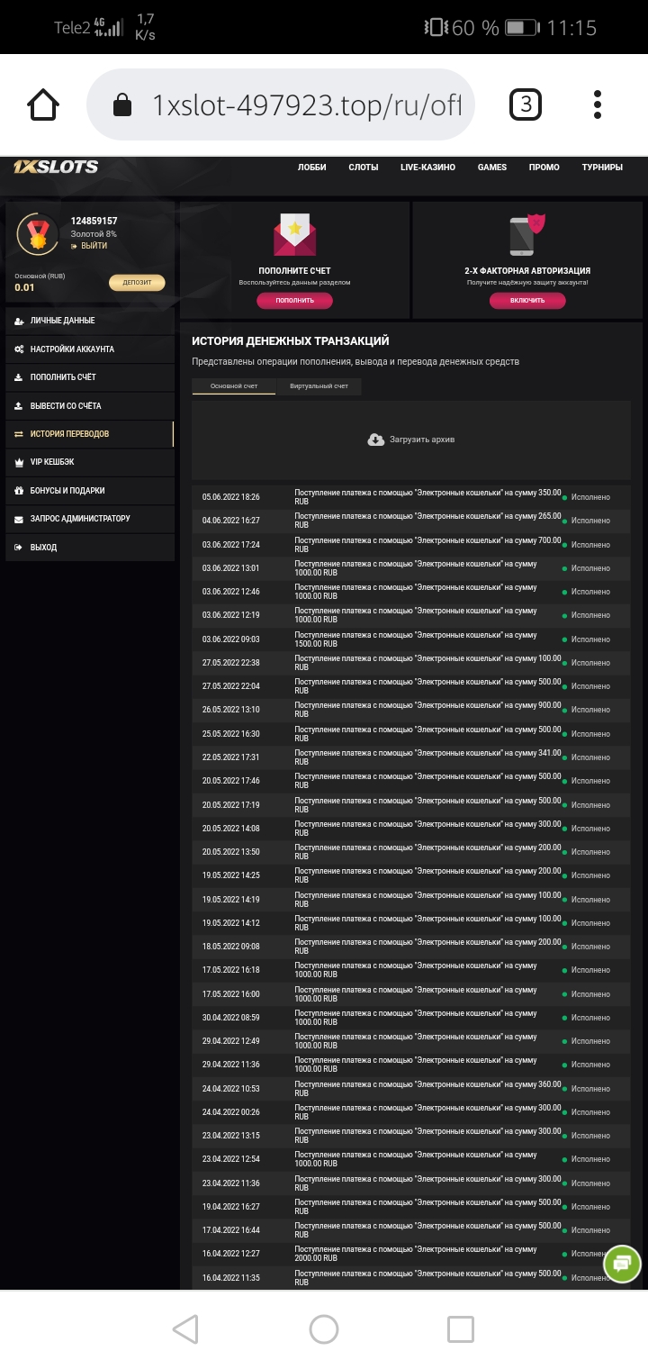Open the browser three-dot menu
Screen dimensions: 648x1369
pos(598,104)
